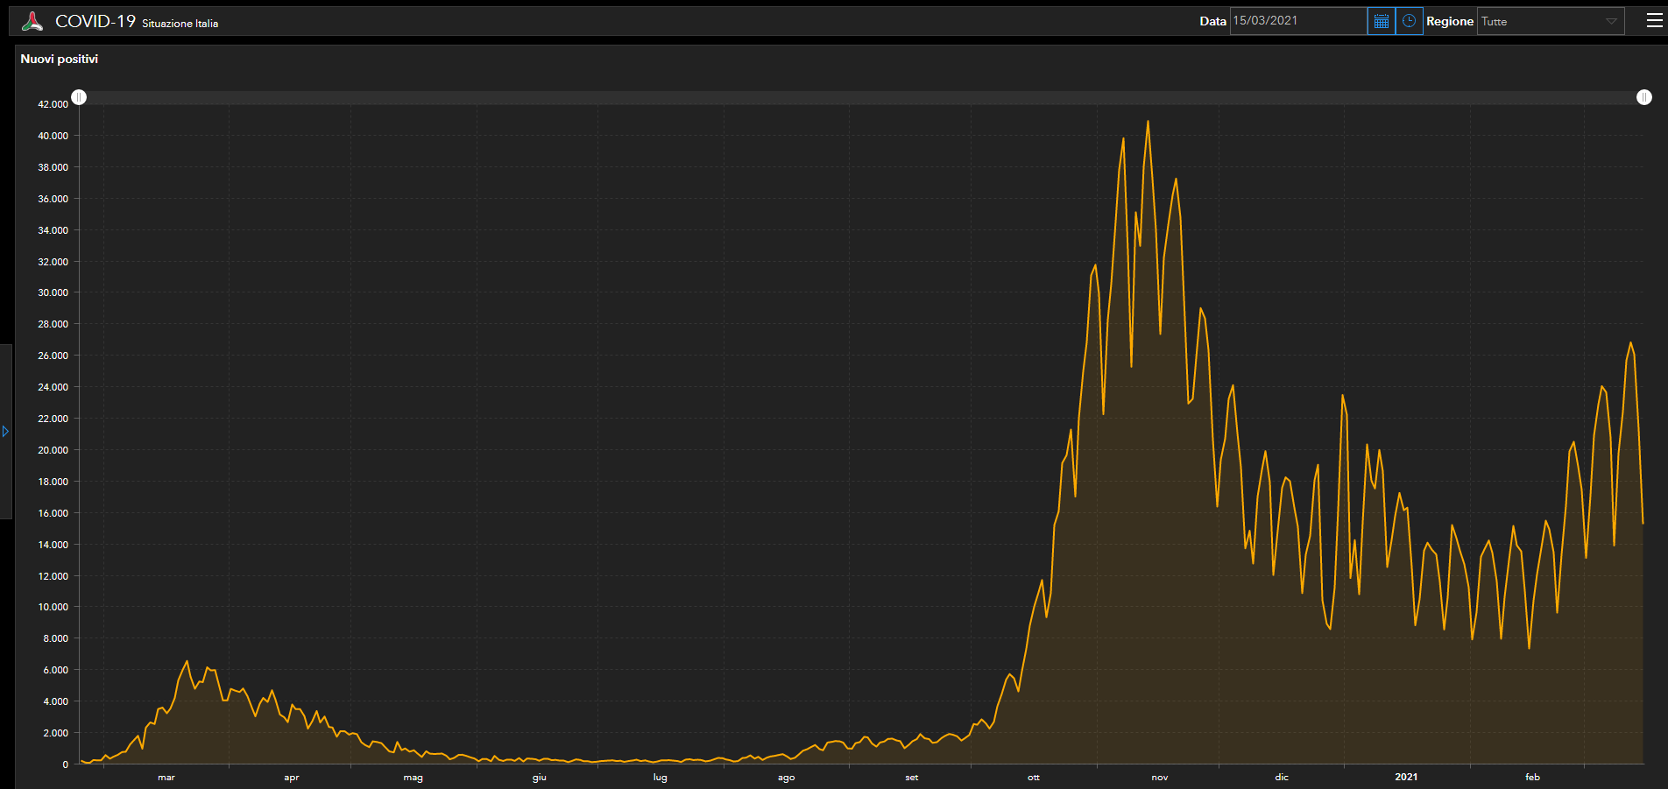Open the hamburger menu
Image resolution: width=1668 pixels, height=789 pixels.
click(1654, 21)
